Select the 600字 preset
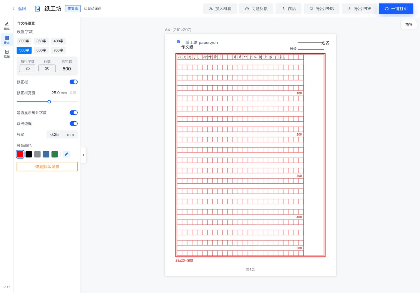 pyautogui.click(x=41, y=50)
